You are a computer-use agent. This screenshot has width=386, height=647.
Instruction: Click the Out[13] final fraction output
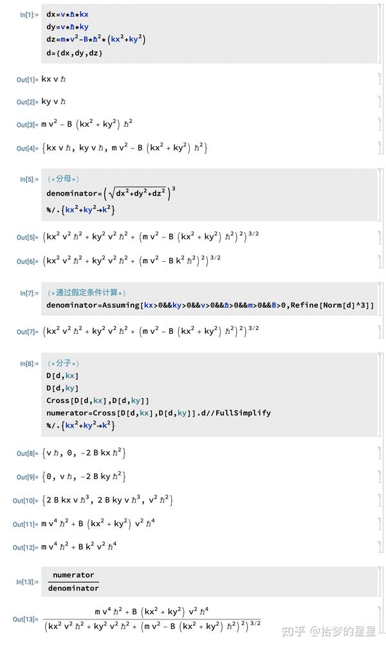pyautogui.click(x=151, y=617)
